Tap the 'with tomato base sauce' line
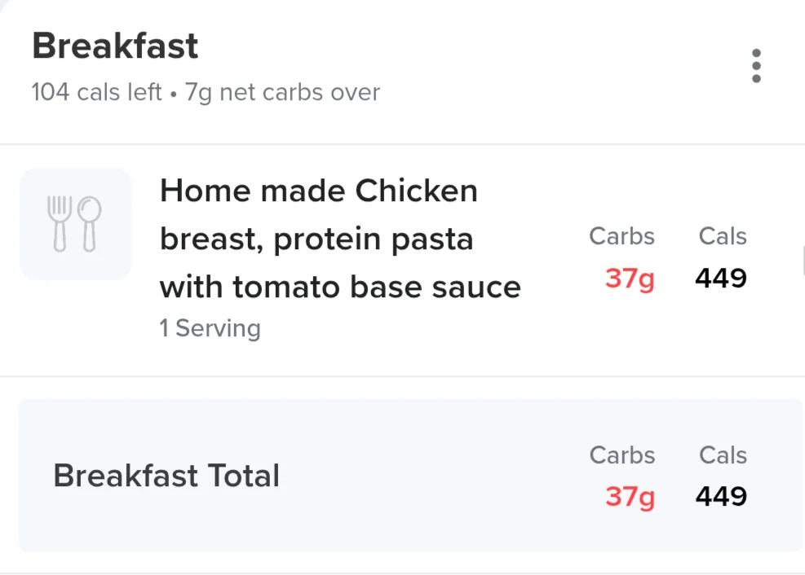Viewport: 805px width, 575px height. tap(340, 287)
